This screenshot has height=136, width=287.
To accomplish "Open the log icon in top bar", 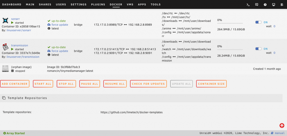I will [x=282, y=5].
